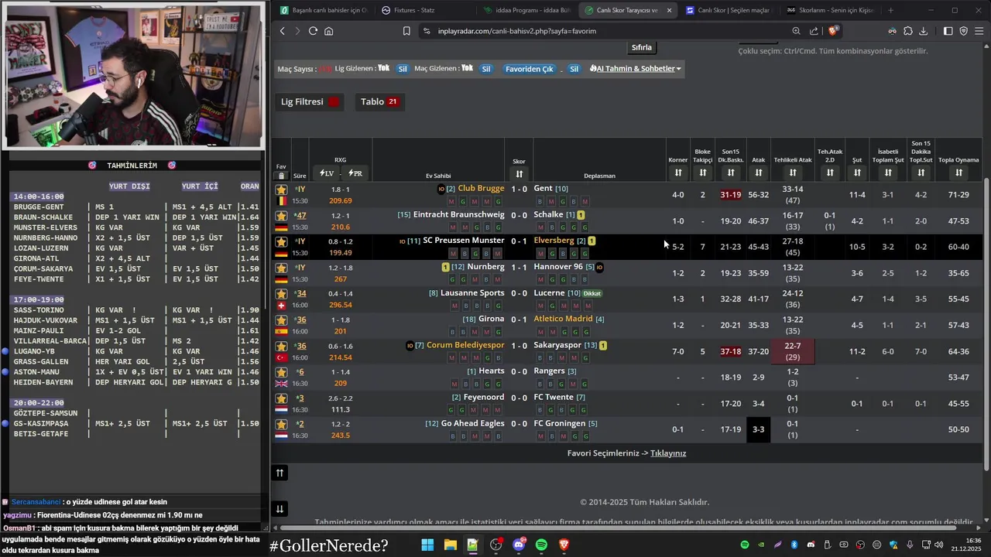Screen dimensions: 991x557
Task: Sort by Tehlikeli Atak column
Action: tap(792, 173)
